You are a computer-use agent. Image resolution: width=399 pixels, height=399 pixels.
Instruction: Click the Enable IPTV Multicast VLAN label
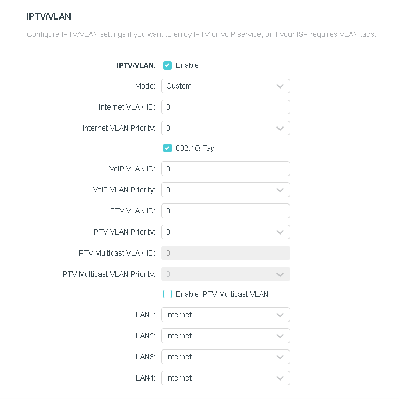222,294
